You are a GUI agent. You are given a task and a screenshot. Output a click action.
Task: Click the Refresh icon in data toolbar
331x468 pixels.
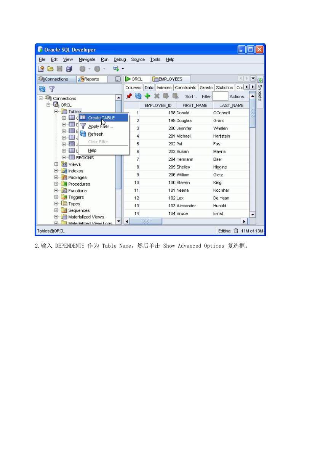[138, 96]
